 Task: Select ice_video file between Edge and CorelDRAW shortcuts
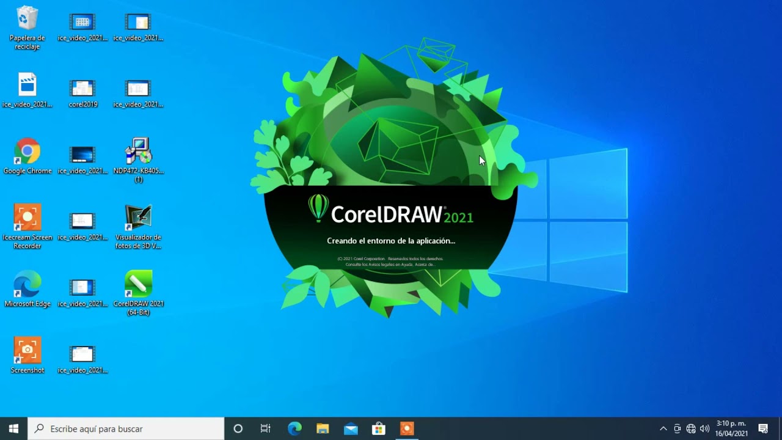click(x=82, y=293)
